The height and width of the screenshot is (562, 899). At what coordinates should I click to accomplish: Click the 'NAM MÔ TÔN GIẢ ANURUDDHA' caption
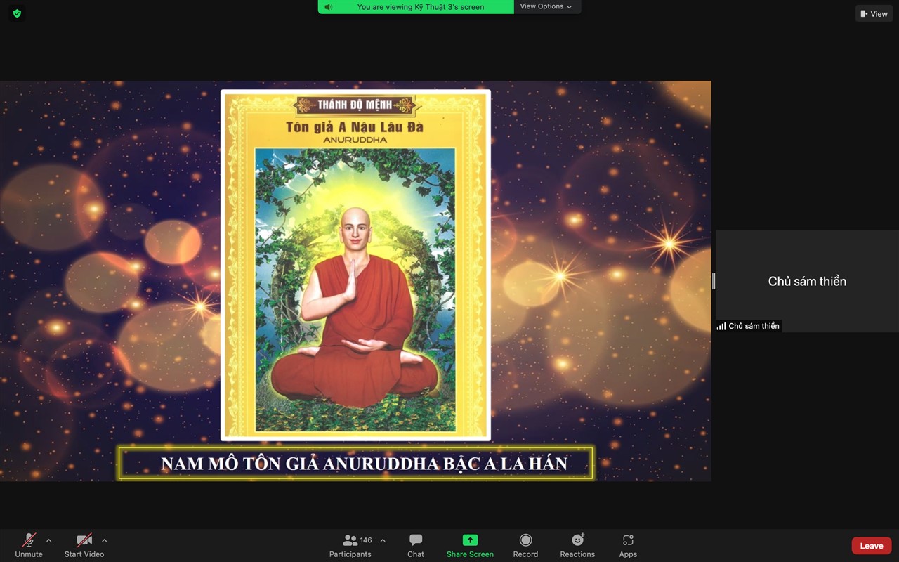coord(364,464)
